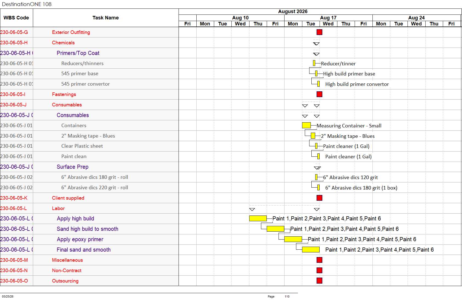This screenshot has width=462, height=300.
Task: Click the Final sand and smooth bar
Action: coord(311,249)
